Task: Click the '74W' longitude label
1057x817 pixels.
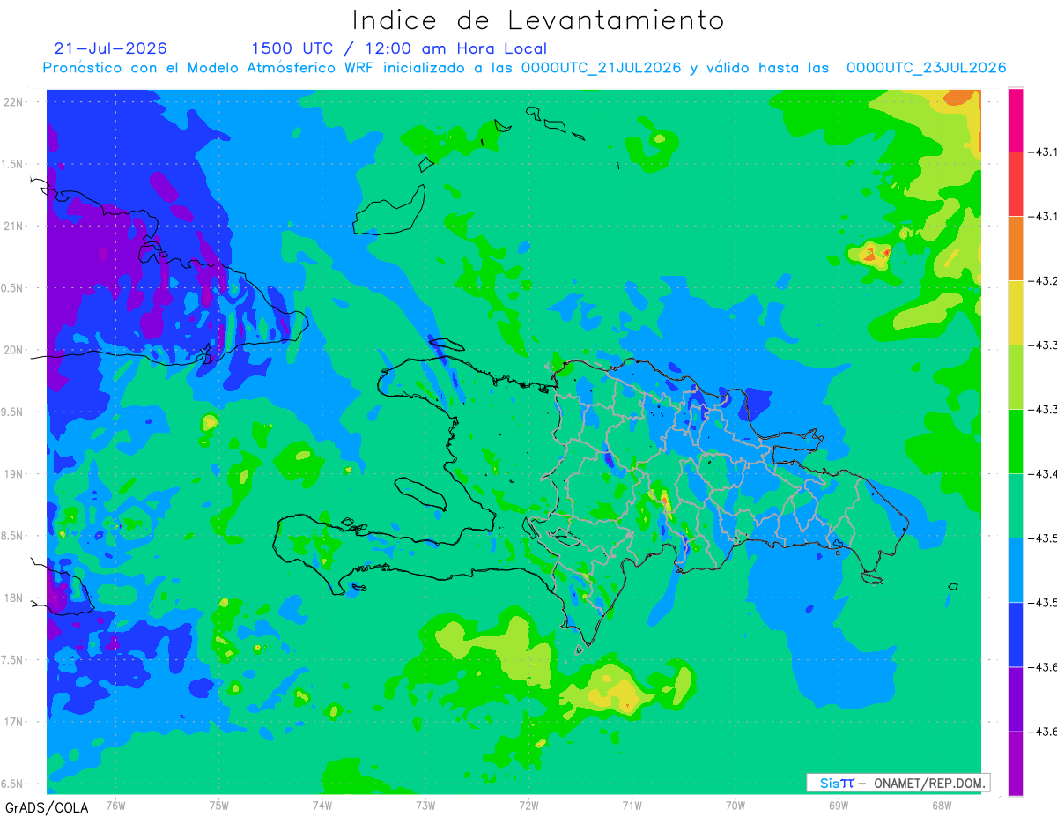Action: point(322,805)
